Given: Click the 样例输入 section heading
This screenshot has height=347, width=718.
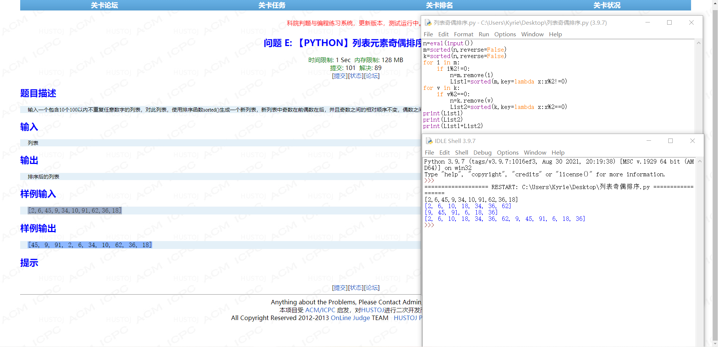Looking at the screenshot, I should pos(38,194).
